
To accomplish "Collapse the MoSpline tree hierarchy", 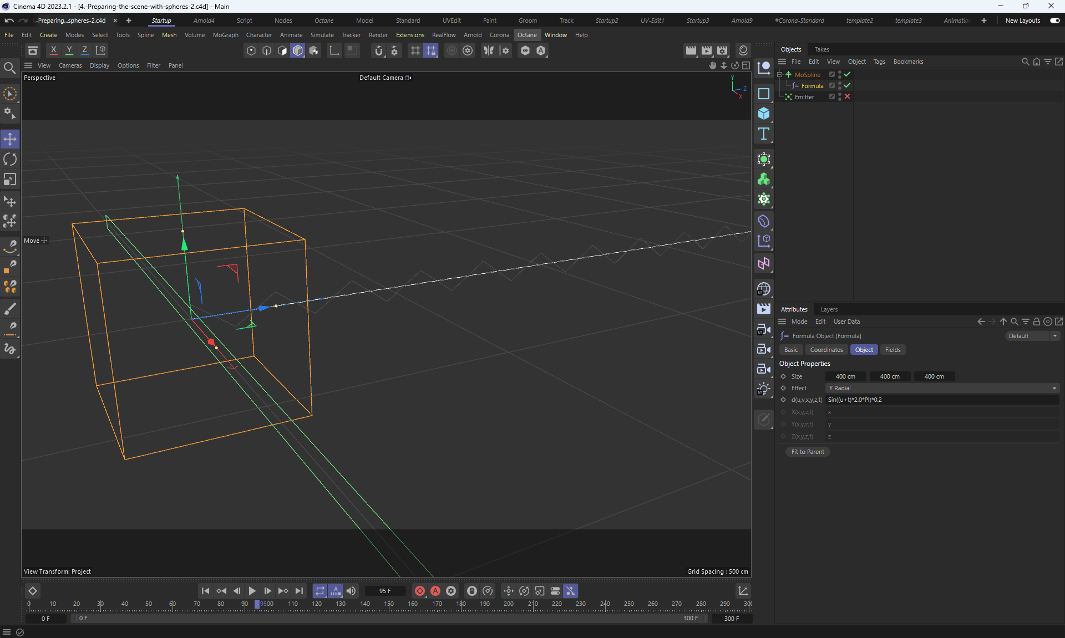I will (780, 74).
